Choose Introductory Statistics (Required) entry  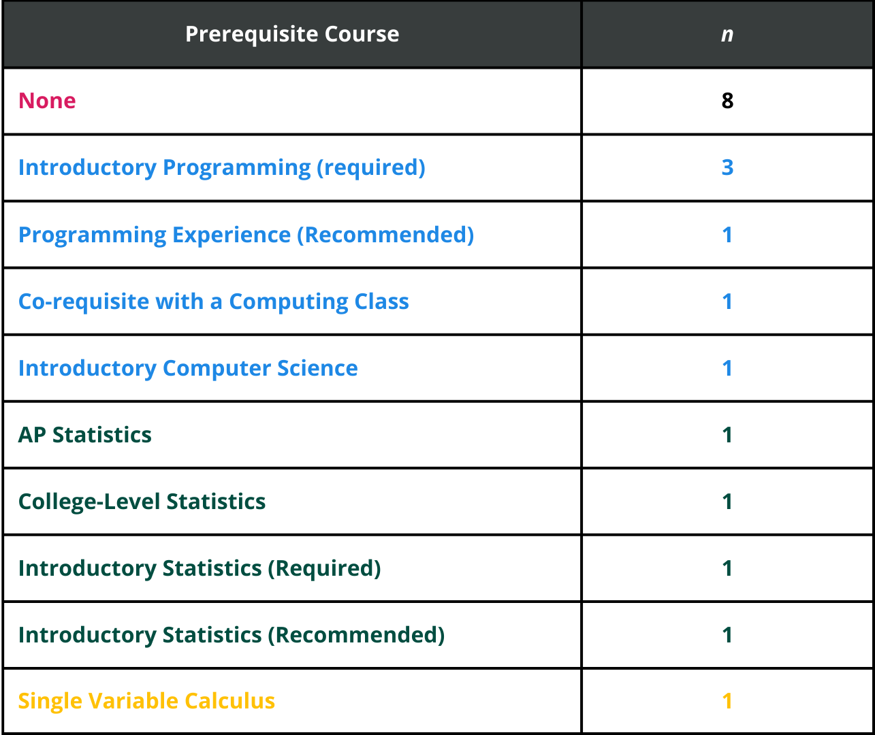[x=200, y=568]
